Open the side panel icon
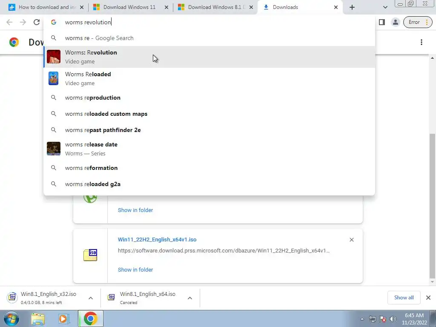This screenshot has width=436, height=327. pos(382,22)
